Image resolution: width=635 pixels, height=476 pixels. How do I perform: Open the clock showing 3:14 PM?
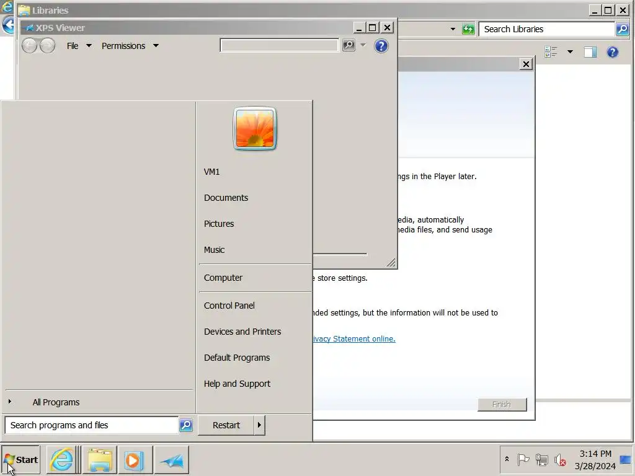click(595, 460)
